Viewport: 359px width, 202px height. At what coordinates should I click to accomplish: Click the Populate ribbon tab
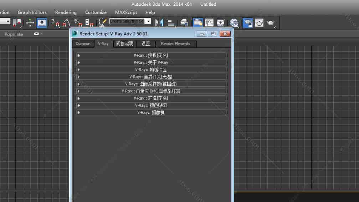[14, 34]
